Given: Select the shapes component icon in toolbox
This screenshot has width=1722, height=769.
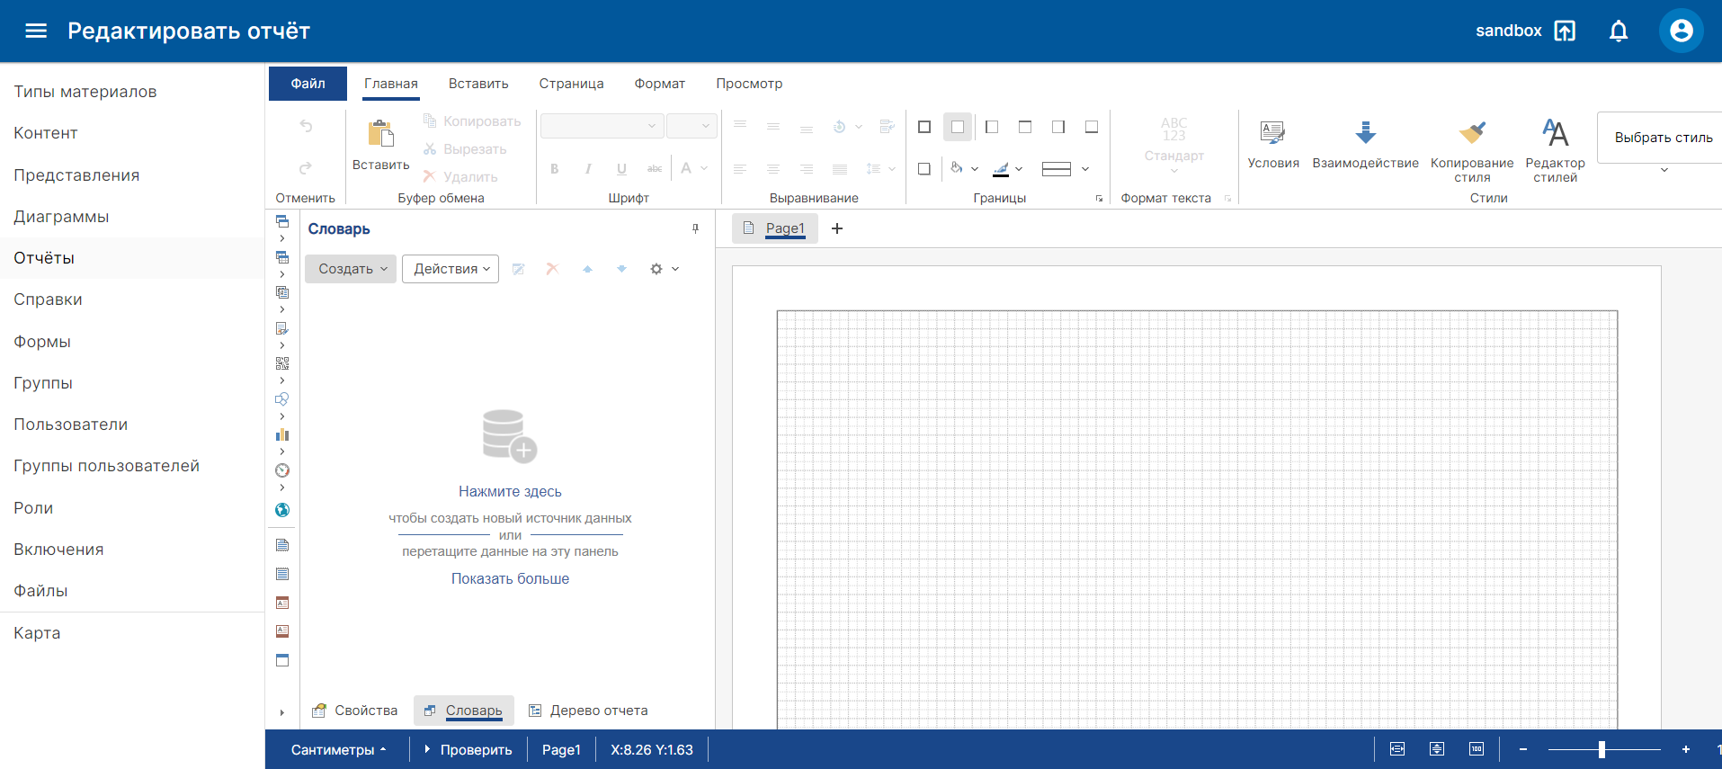Looking at the screenshot, I should point(282,399).
